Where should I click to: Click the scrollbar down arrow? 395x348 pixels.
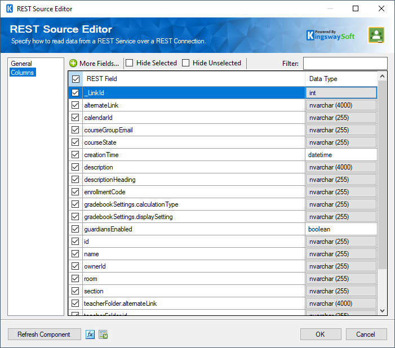coord(382,311)
